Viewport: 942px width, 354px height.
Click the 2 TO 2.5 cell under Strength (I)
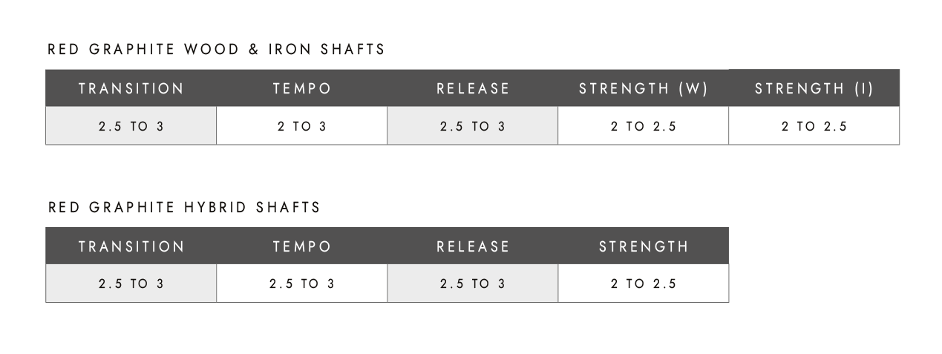tap(814, 126)
